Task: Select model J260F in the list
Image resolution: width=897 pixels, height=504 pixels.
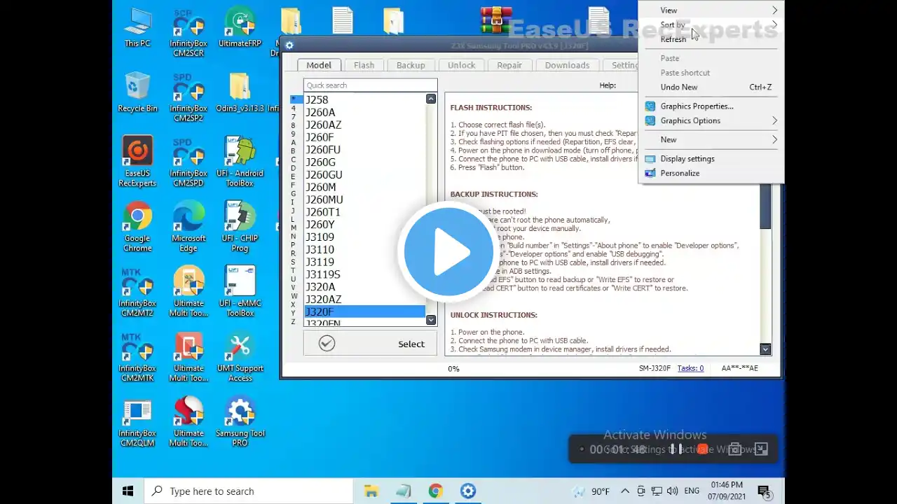Action: tap(364, 137)
